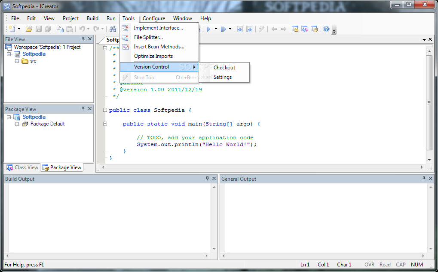Click the editor vertical scrollbar thumb

[429, 103]
